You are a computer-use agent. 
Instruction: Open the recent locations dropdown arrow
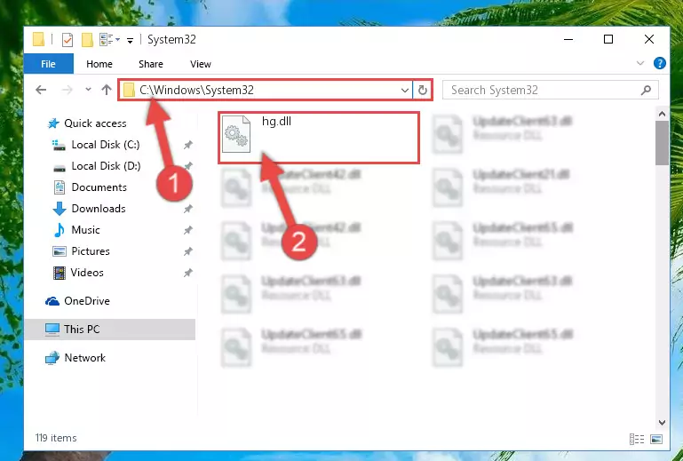[88, 90]
